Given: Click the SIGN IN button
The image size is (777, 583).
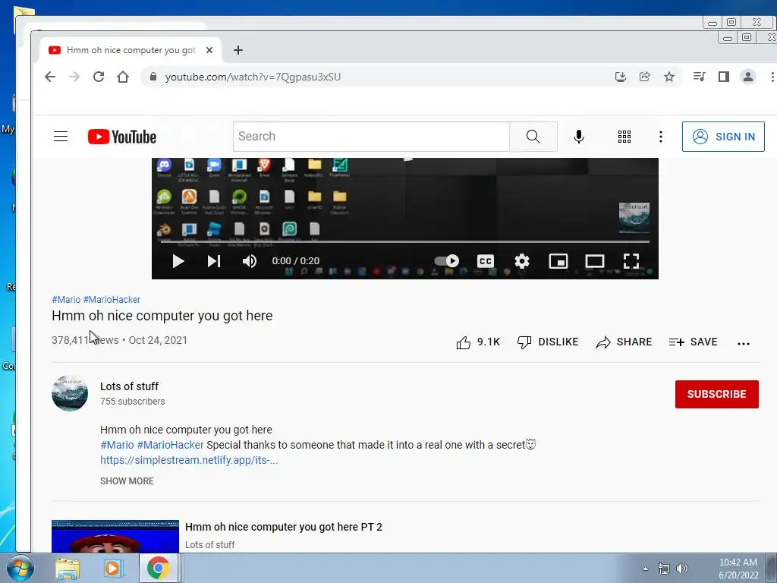Looking at the screenshot, I should point(723,137).
